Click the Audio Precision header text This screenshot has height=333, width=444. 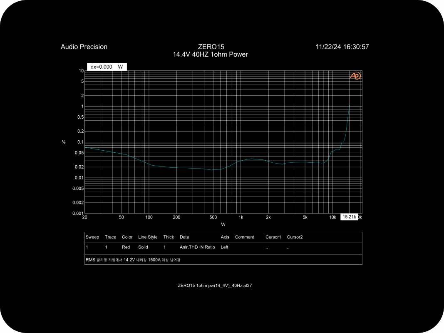coord(84,47)
